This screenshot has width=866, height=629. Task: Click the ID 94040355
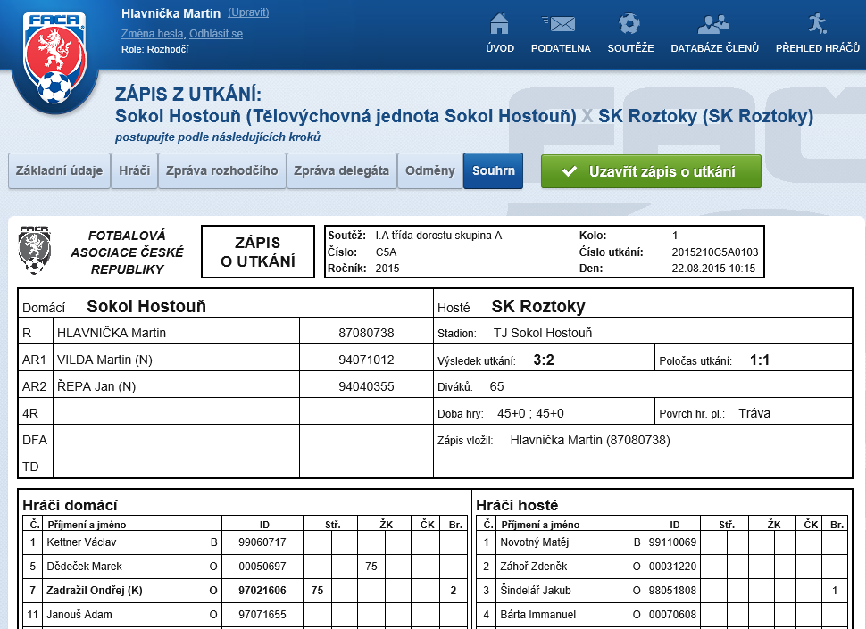[x=366, y=386]
